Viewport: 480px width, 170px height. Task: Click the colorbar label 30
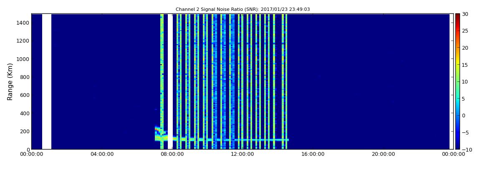466,14
